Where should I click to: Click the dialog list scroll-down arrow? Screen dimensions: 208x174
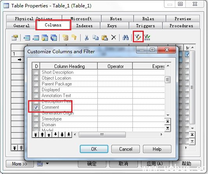(x=168, y=115)
